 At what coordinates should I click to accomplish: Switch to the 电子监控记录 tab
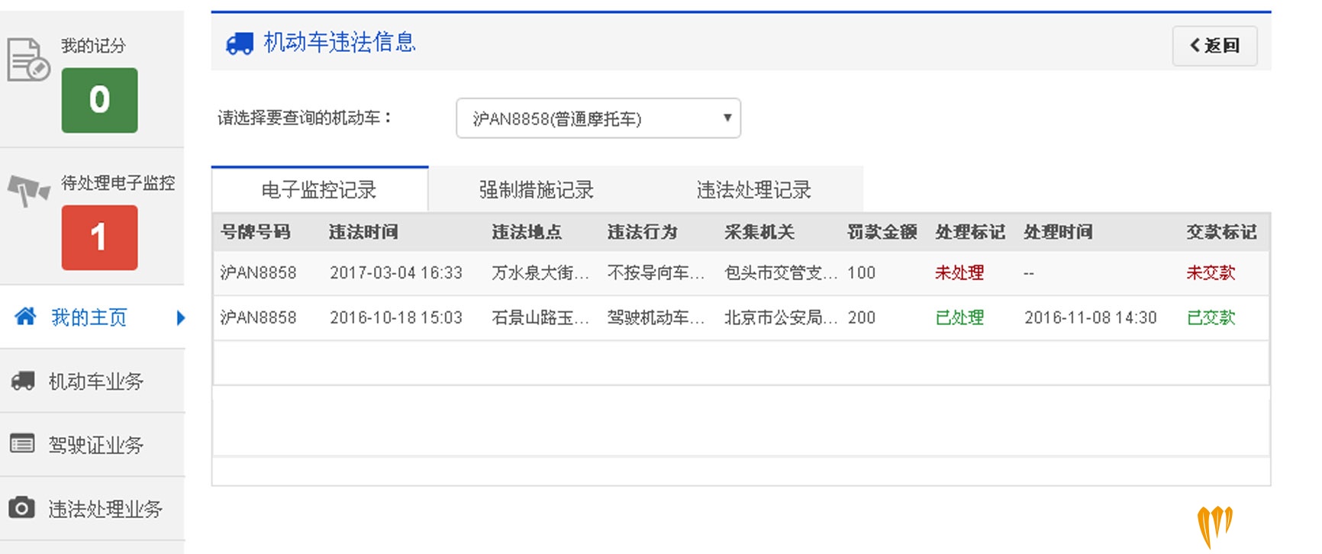click(x=320, y=189)
